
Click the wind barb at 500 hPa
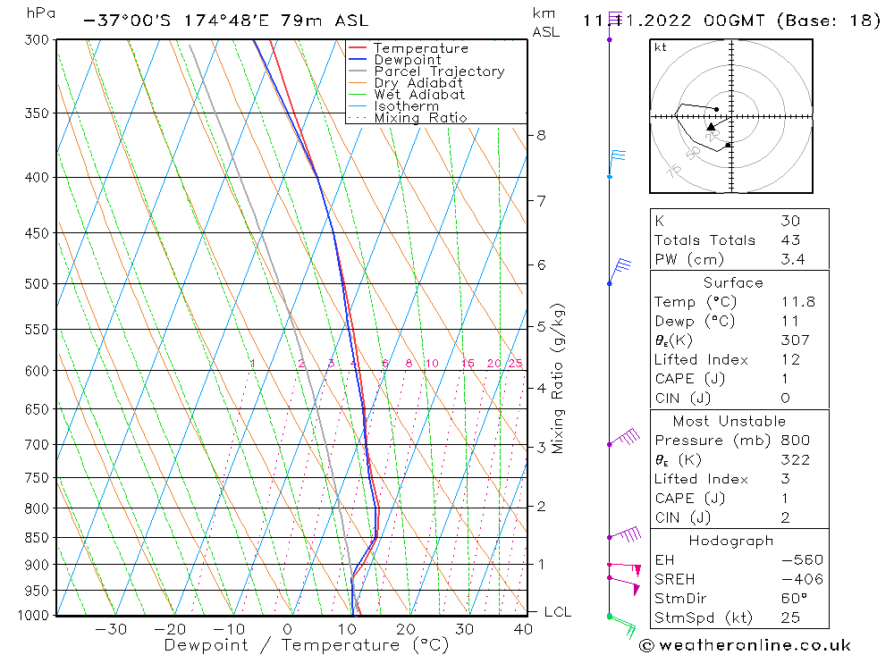point(620,272)
